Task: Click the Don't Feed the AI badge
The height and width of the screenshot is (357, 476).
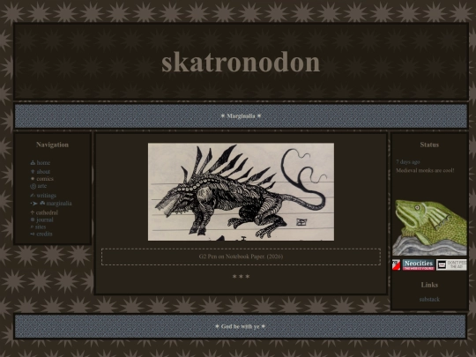Action: tap(451, 264)
